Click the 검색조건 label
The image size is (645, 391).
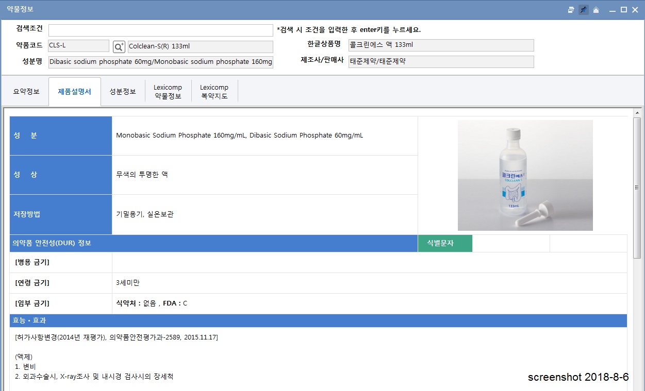coord(29,29)
